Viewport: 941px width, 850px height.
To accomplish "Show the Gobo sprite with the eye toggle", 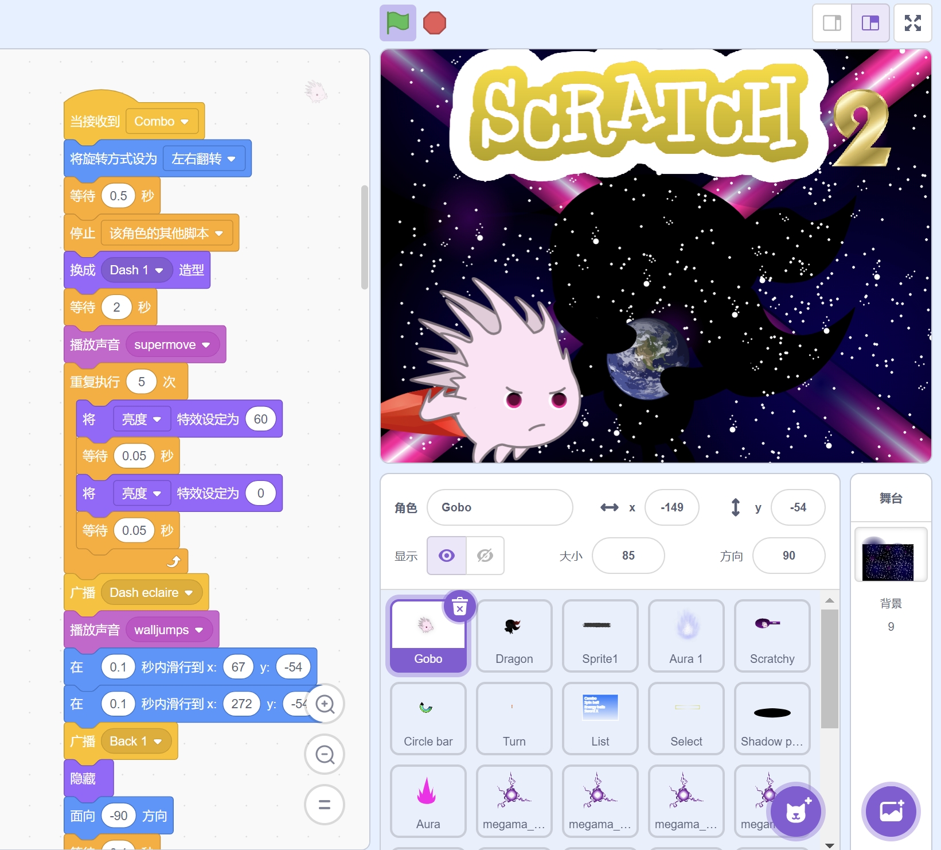I will [446, 556].
